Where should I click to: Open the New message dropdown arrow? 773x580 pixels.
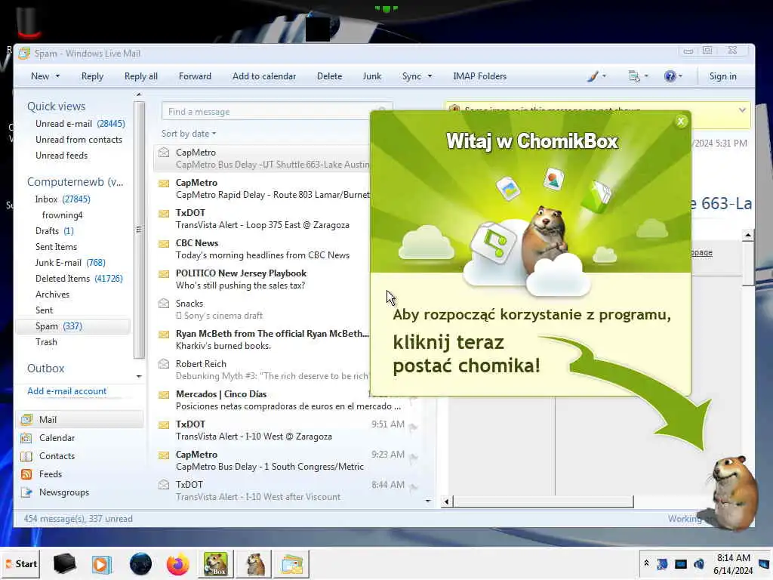(57, 76)
